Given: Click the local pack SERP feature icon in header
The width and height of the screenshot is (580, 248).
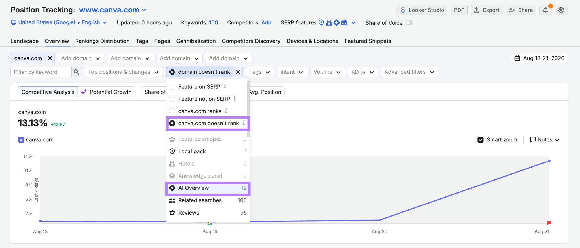Looking at the screenshot, I should [321, 22].
